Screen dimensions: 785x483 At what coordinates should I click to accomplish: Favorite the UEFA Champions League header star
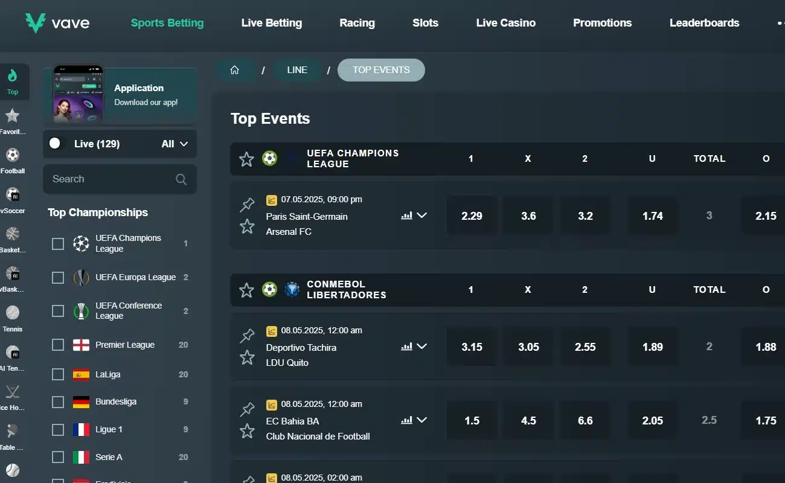[x=246, y=159]
